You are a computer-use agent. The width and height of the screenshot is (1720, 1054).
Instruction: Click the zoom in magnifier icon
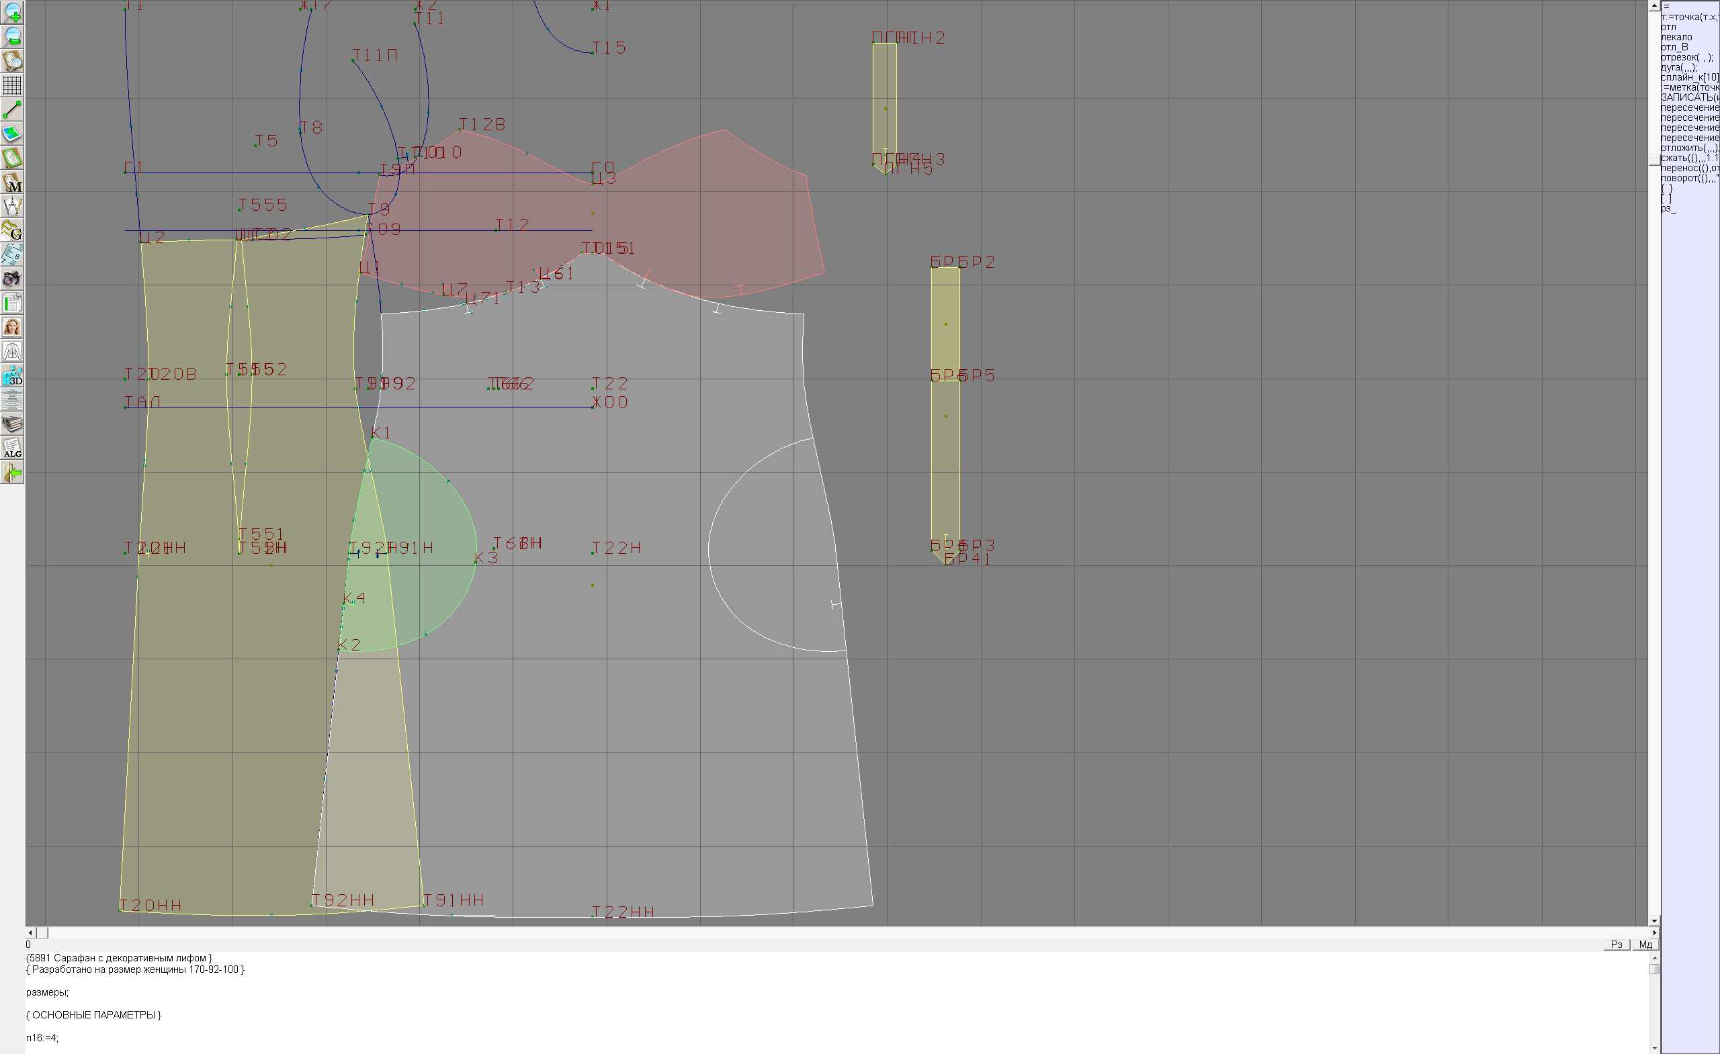(x=12, y=13)
